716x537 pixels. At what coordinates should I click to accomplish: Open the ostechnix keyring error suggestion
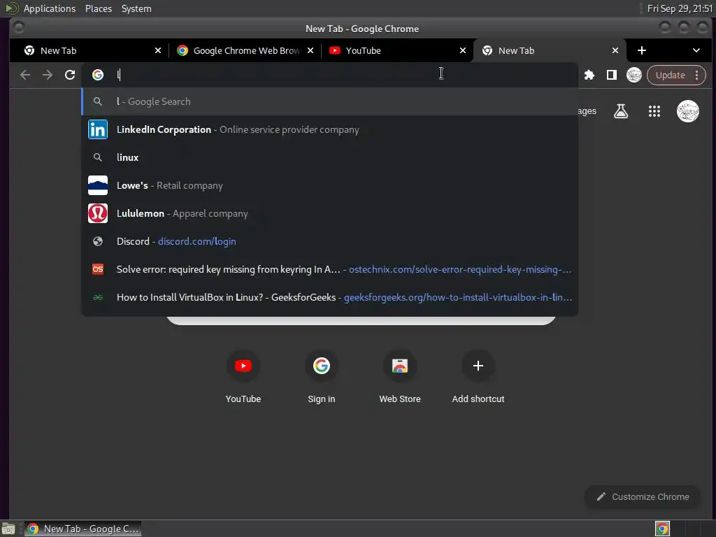(330, 269)
